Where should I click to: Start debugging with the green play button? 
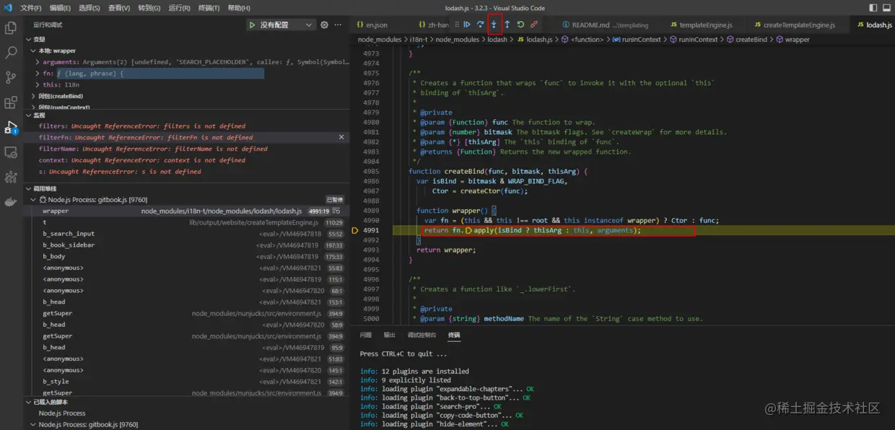pyautogui.click(x=252, y=25)
